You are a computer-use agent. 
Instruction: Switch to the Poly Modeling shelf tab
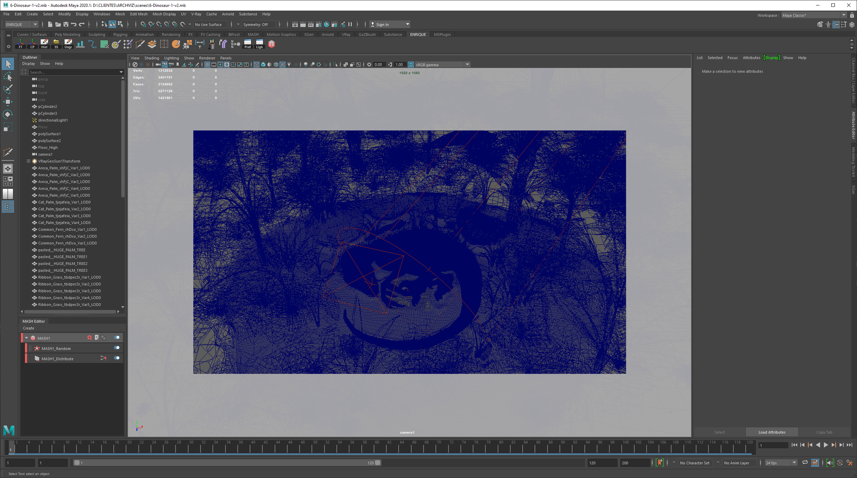tap(67, 34)
